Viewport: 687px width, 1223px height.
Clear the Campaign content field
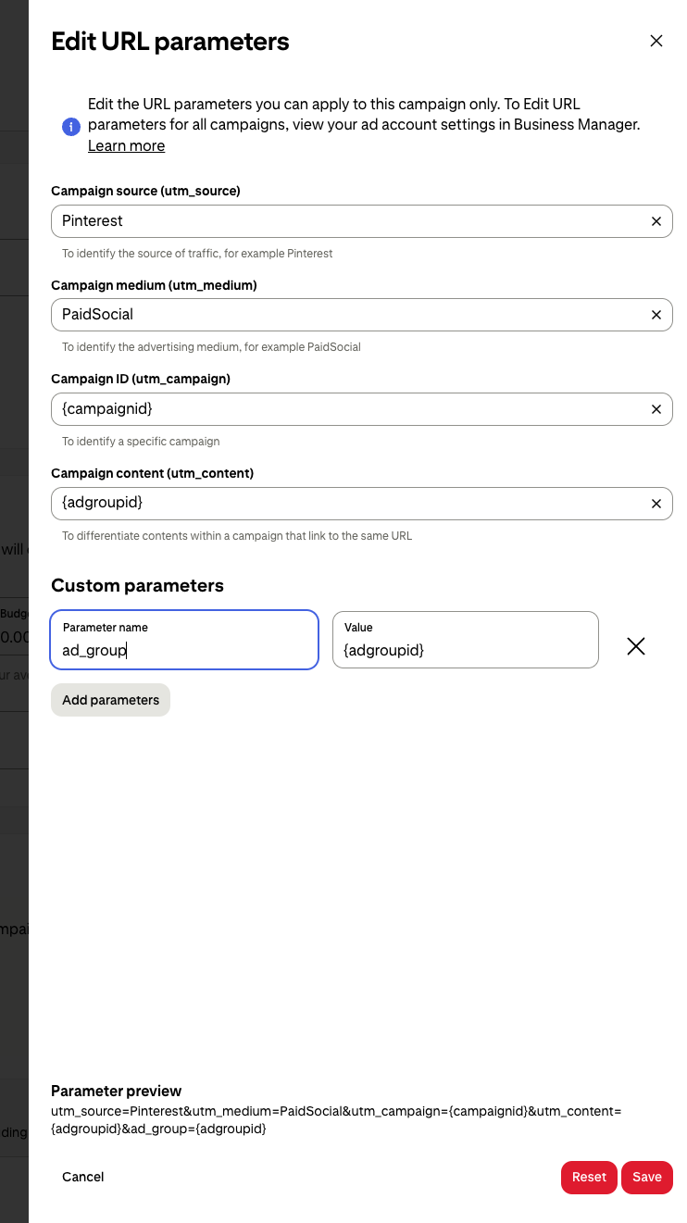pyautogui.click(x=656, y=504)
